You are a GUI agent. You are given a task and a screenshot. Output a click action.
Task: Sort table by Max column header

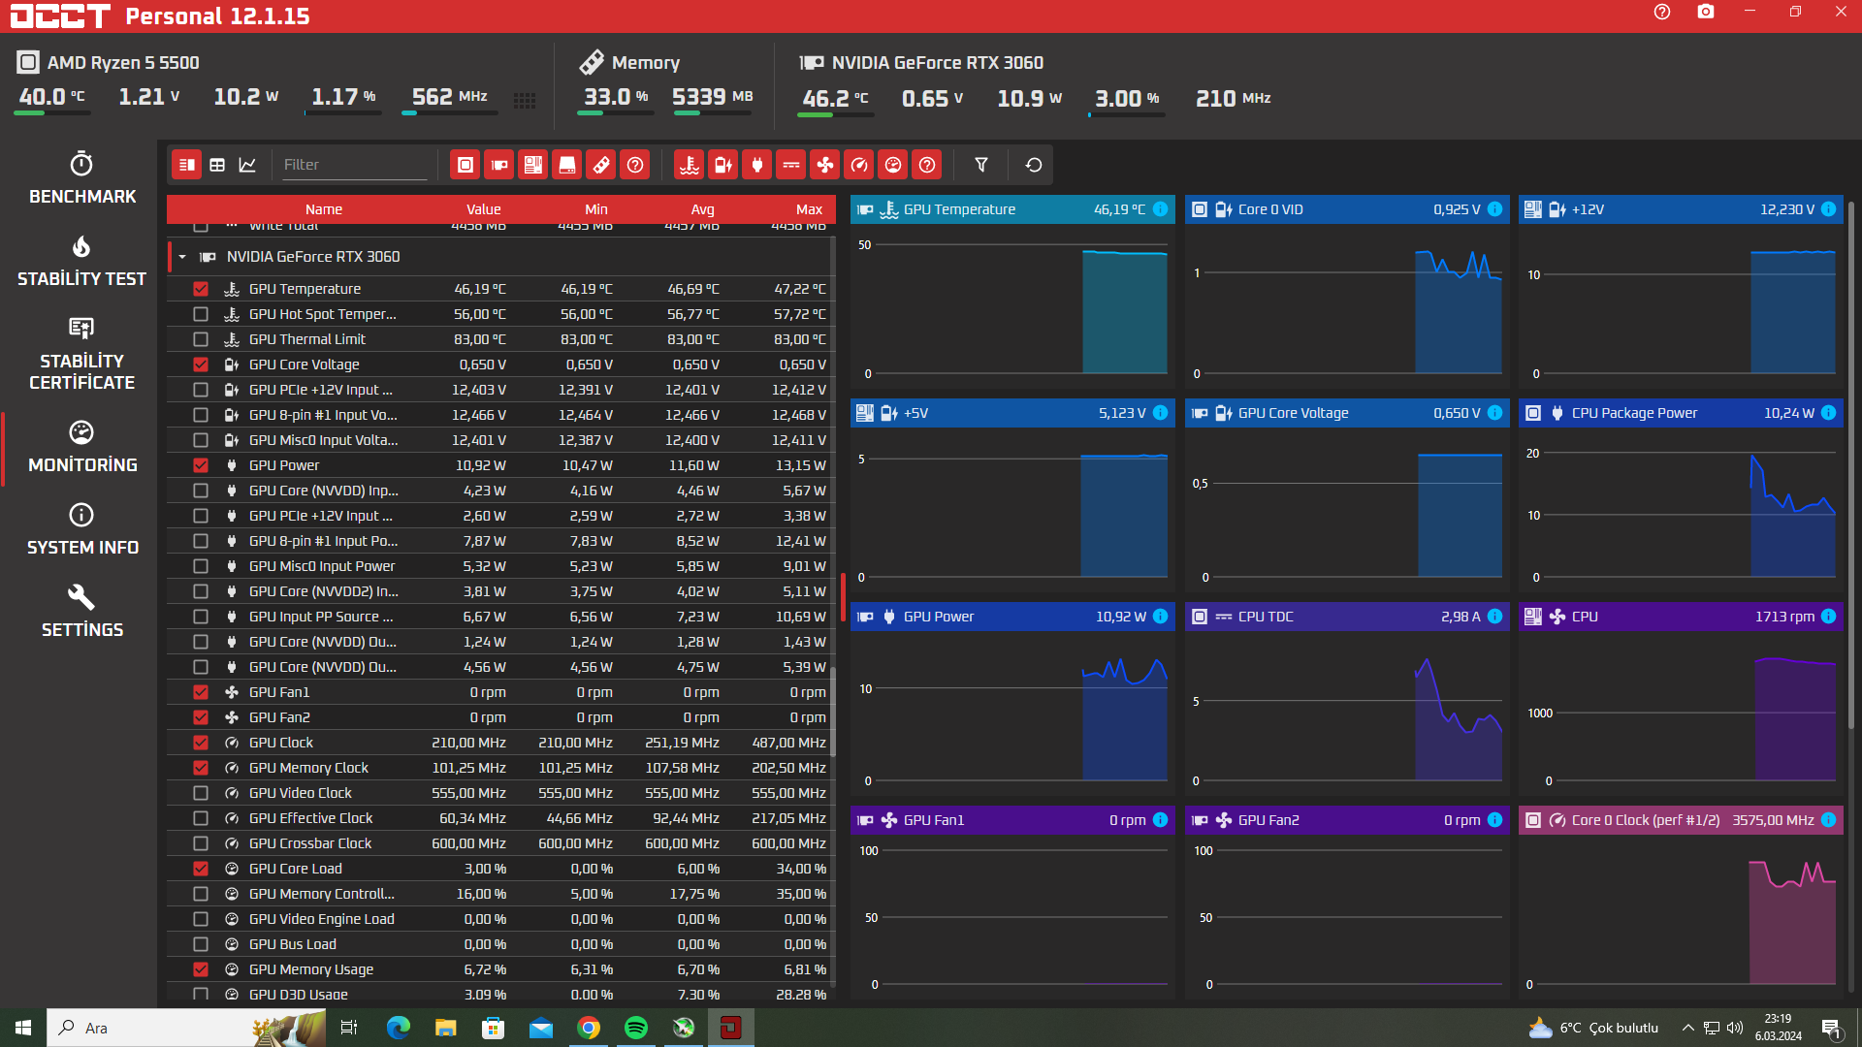point(809,209)
